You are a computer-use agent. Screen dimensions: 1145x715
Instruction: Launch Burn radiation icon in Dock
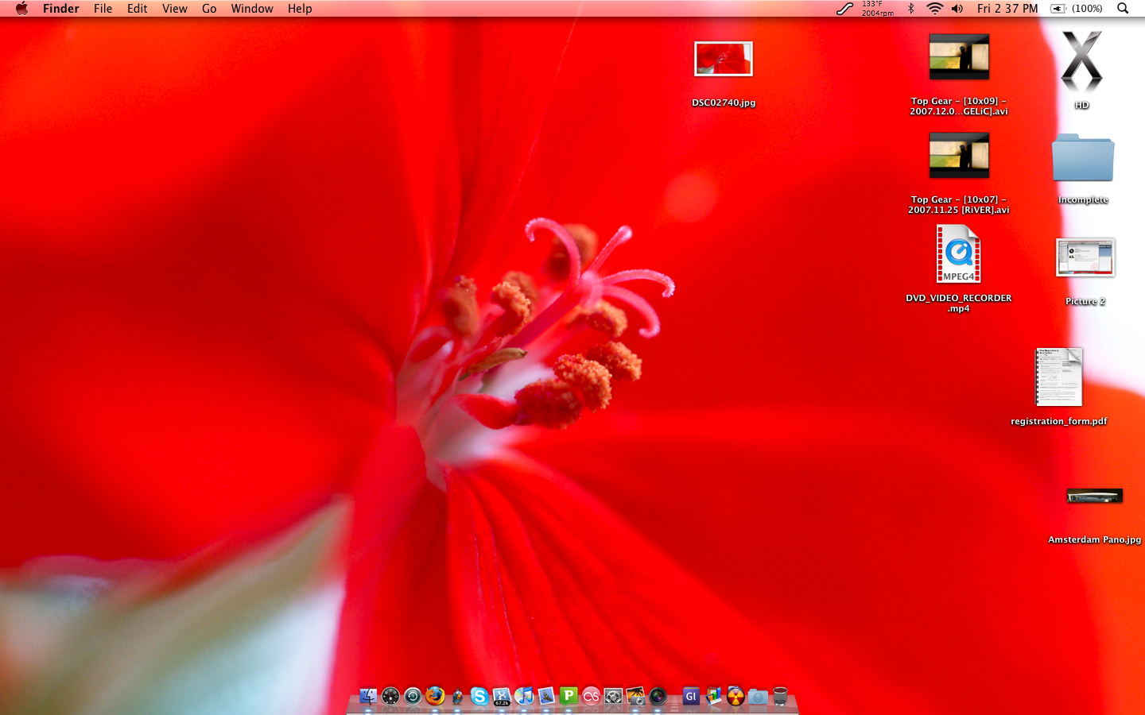pyautogui.click(x=736, y=697)
